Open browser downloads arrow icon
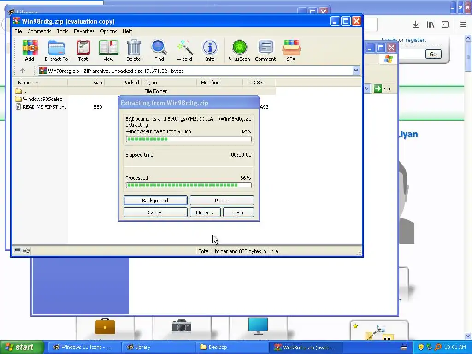 point(416,25)
